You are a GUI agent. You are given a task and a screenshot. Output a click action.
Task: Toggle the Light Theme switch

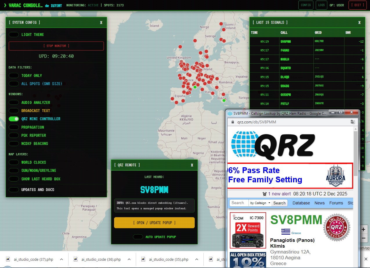[14, 35]
